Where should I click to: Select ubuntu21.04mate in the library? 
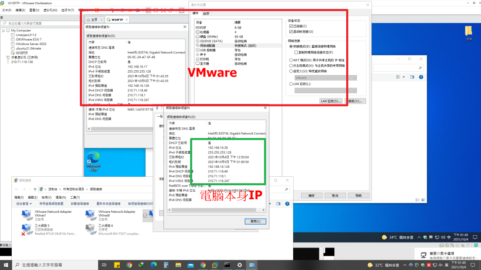28,48
